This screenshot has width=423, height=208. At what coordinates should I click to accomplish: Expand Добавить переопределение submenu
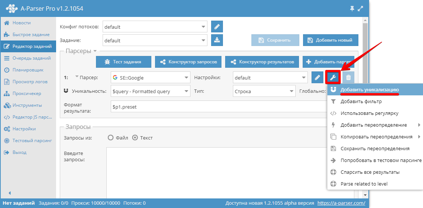(375, 125)
